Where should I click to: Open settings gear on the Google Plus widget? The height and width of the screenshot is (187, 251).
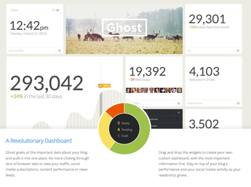[238, 103]
